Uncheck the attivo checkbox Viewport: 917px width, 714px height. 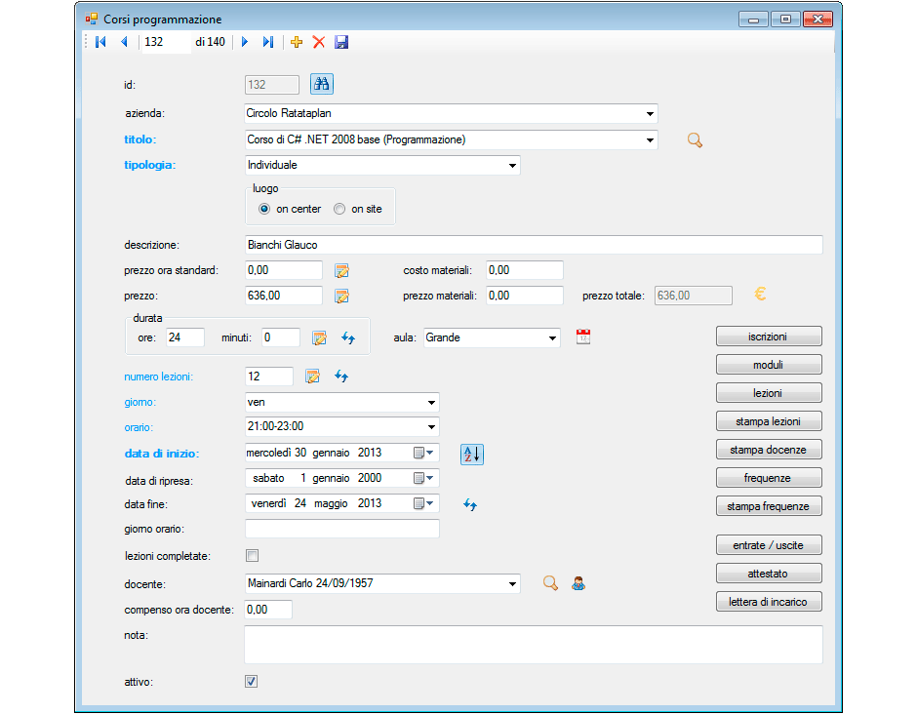click(251, 681)
